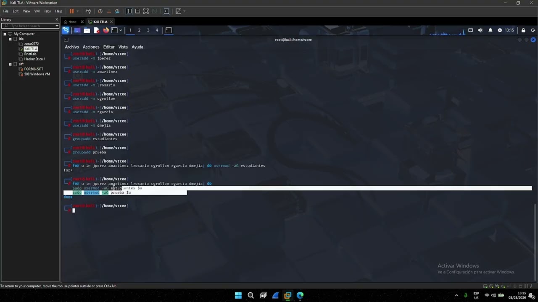Viewport: 538px width, 302px height.
Task: Click the Kali panel clock 13:15
Action: 509,30
